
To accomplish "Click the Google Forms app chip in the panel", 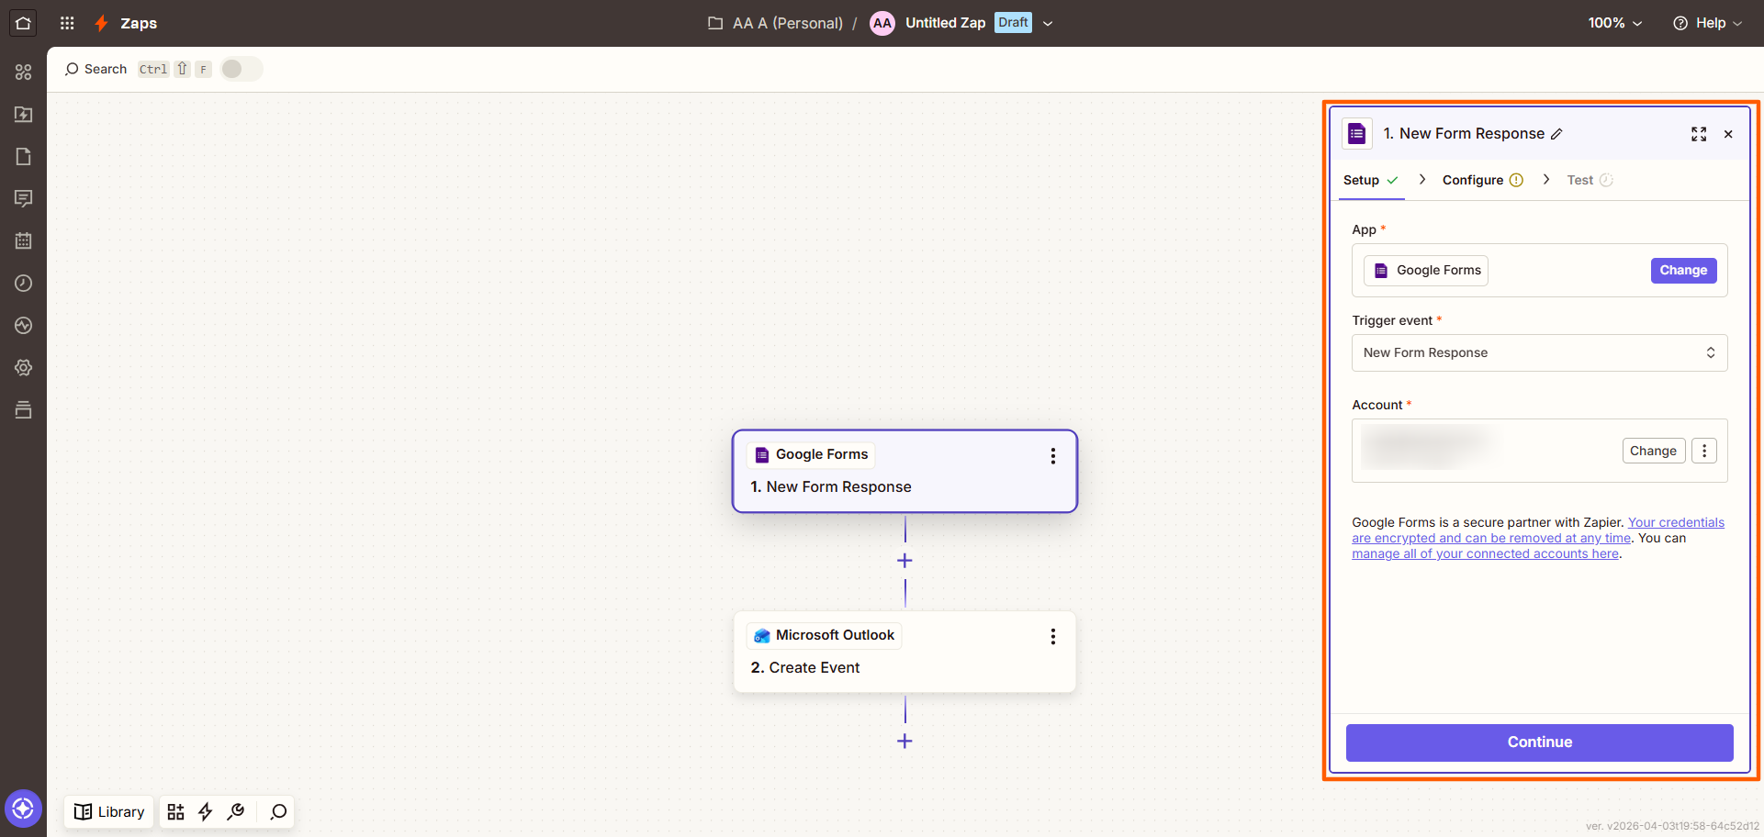I will (1426, 271).
